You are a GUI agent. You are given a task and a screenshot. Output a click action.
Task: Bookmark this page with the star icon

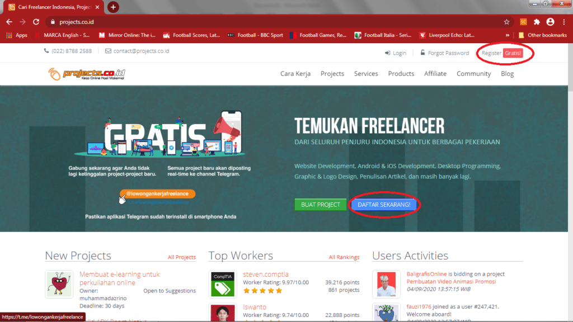tap(508, 21)
